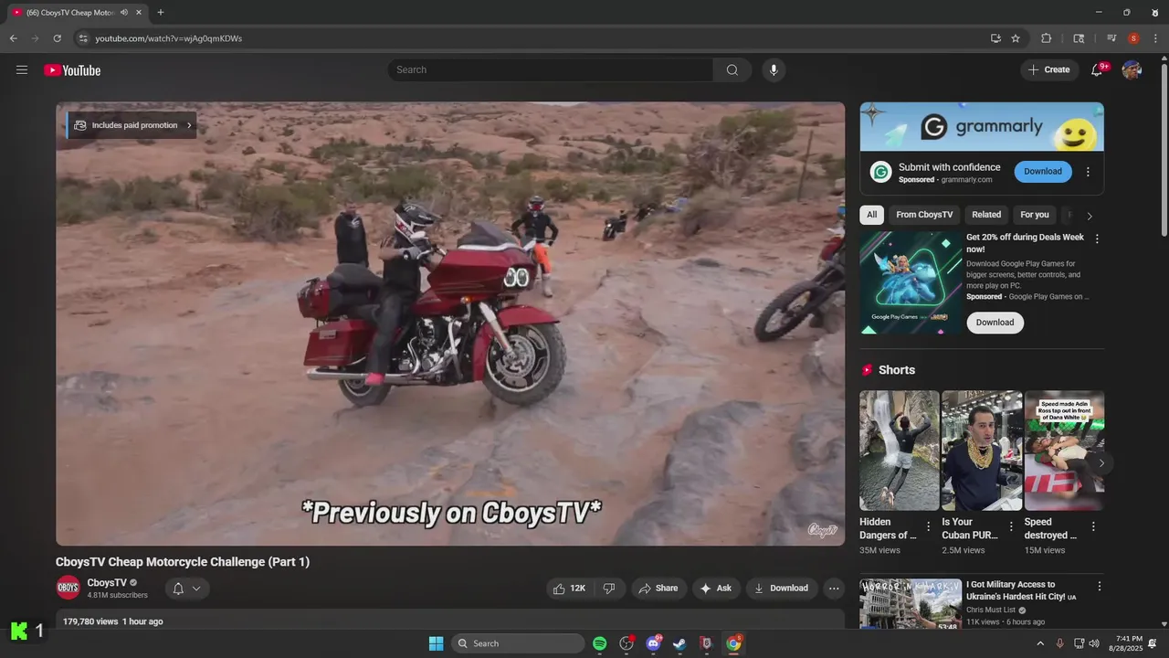Open Discord from the taskbar
1169x658 pixels.
tap(653, 643)
